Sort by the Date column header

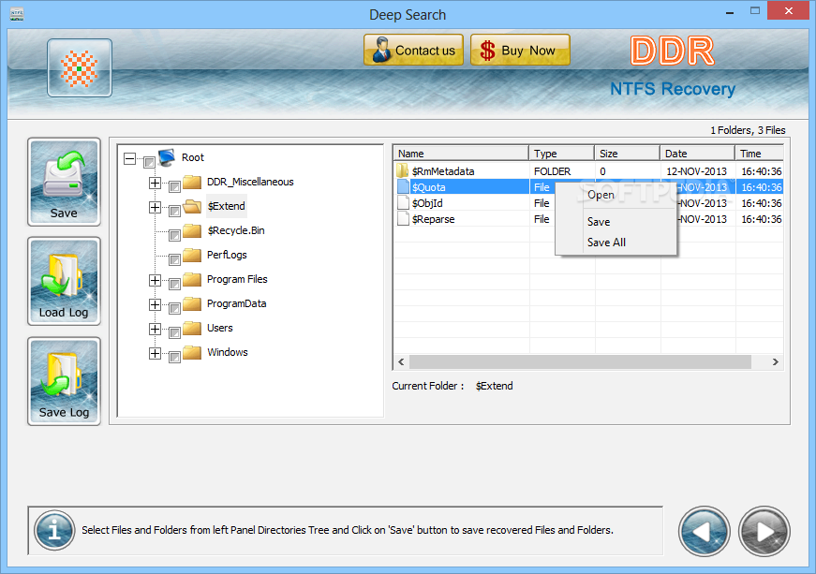(697, 154)
